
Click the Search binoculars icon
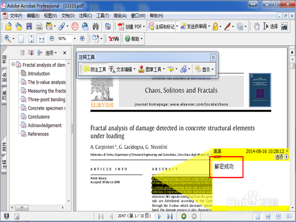click(96, 27)
